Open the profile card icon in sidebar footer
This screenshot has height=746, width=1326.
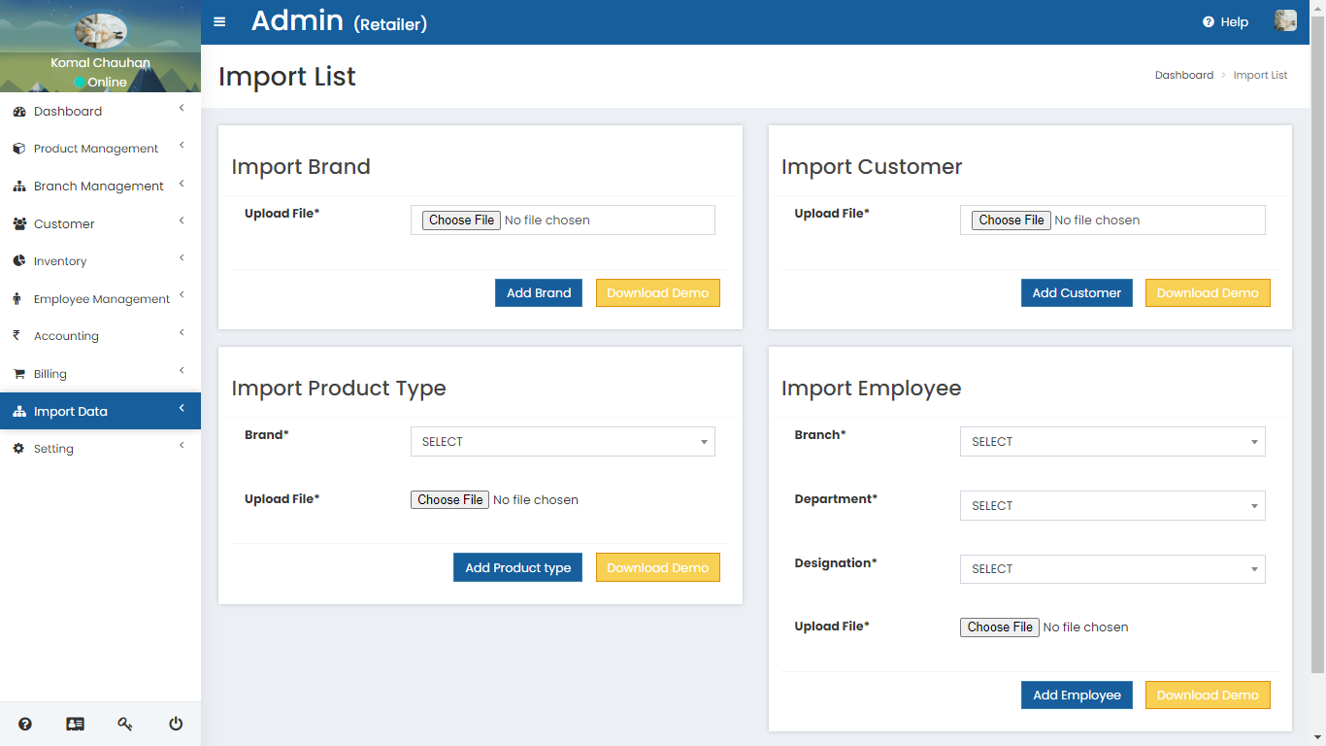(x=75, y=724)
